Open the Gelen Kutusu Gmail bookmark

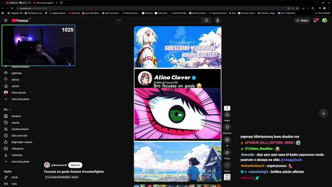pyautogui.click(x=130, y=13)
